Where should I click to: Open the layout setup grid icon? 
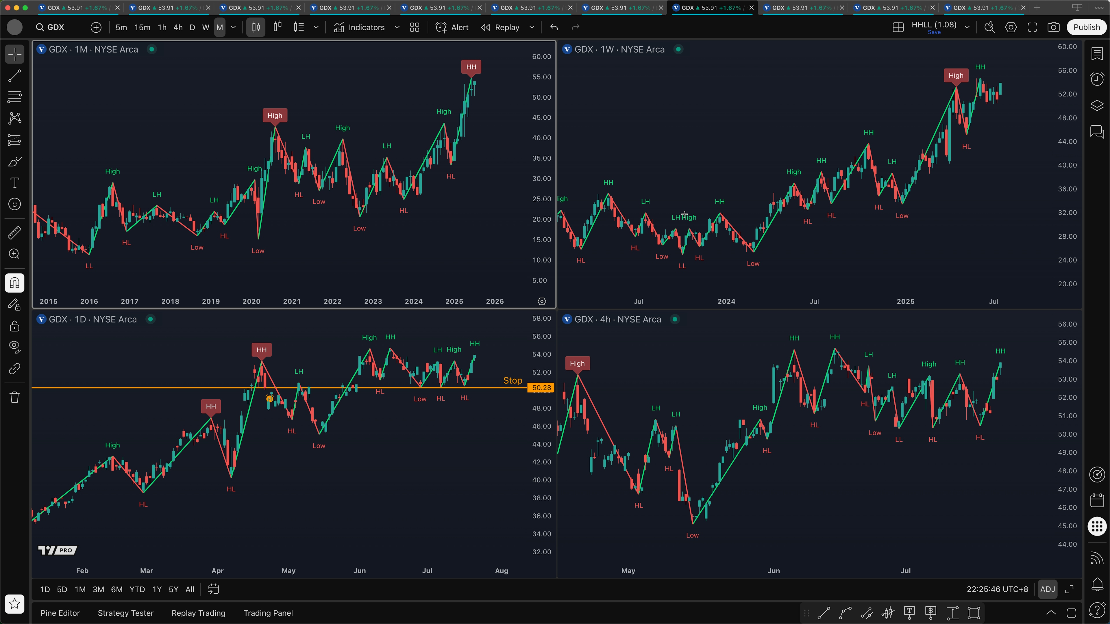point(898,27)
